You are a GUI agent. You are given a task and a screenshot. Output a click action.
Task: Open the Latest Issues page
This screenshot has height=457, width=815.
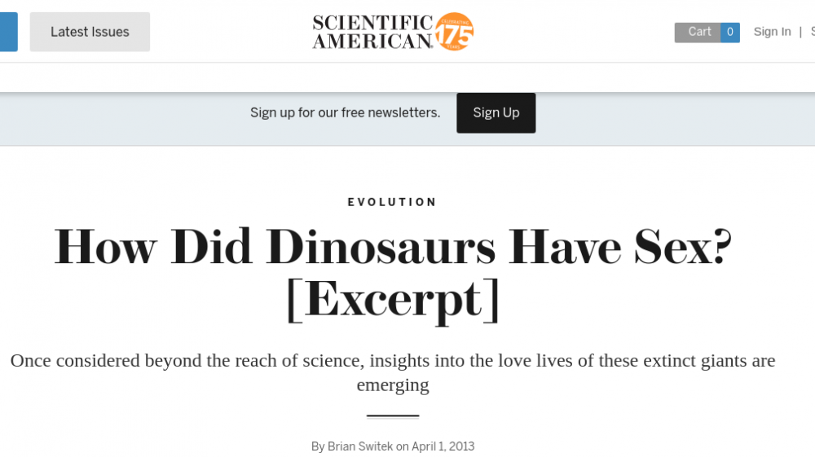tap(90, 32)
